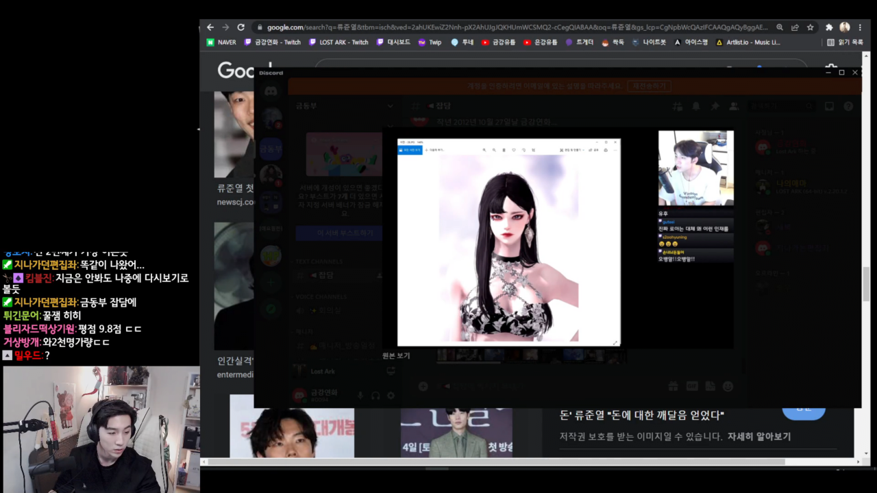Open the 읽기 목록 reading list
This screenshot has width=877, height=493.
845,42
